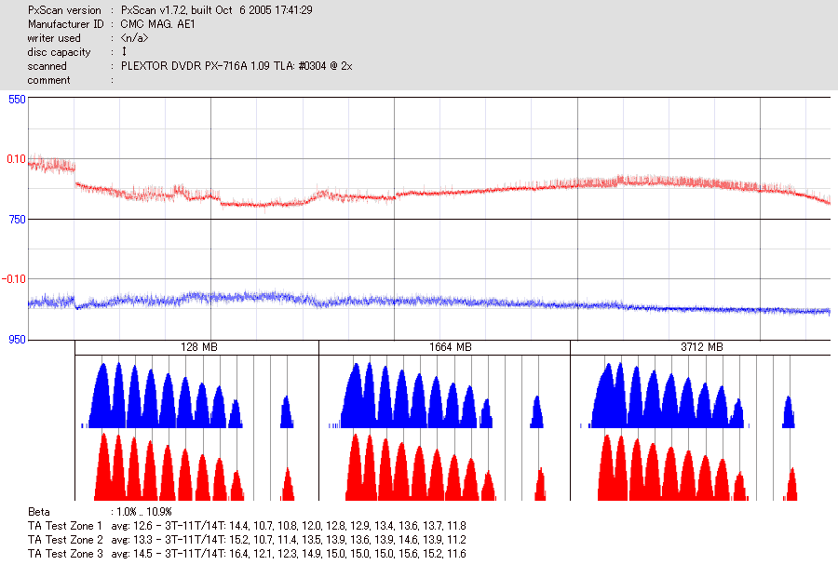
Task: Click the red histogram under 128 MB
Action: pos(194,467)
